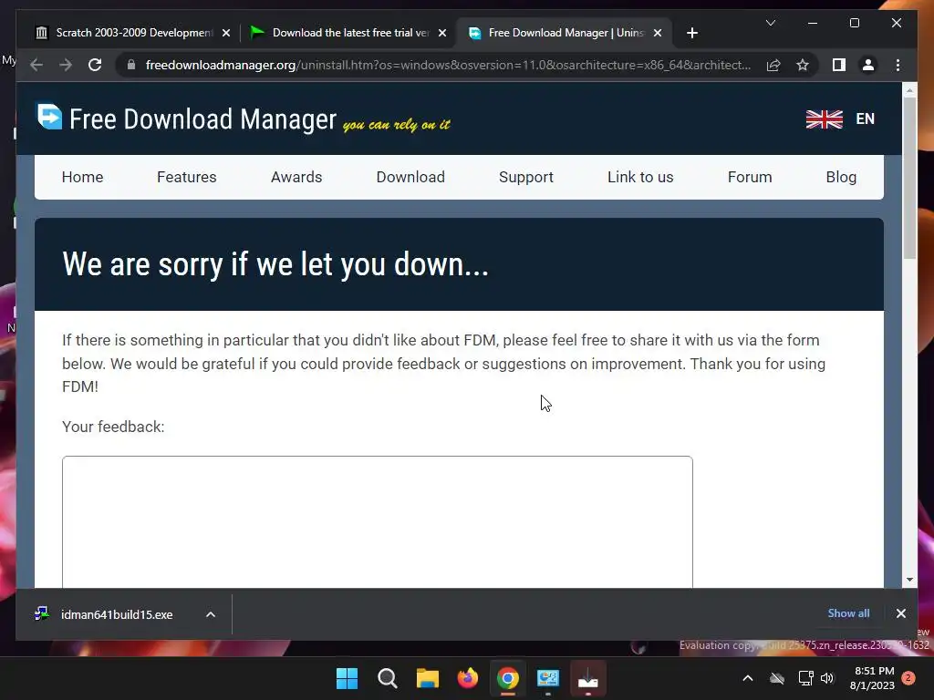Switch to Scratch 2003-2009 Development tab
This screenshot has height=700, width=934.
pos(133,33)
